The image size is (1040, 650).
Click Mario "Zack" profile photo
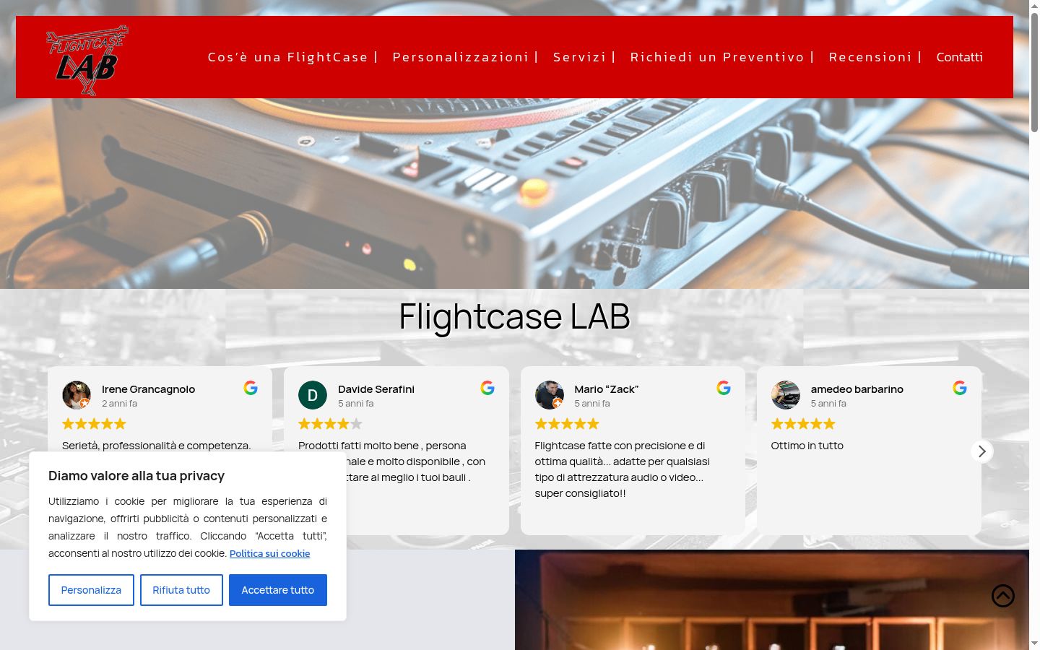549,395
